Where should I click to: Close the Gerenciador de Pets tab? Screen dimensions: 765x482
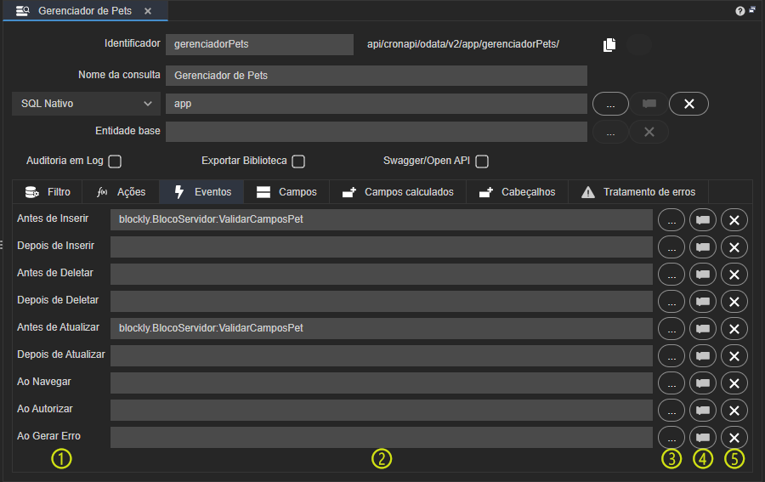click(x=148, y=11)
